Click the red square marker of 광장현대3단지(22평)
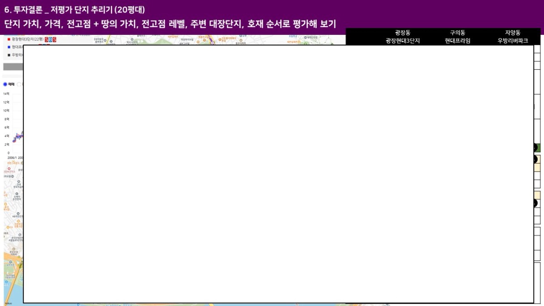 pos(9,39)
